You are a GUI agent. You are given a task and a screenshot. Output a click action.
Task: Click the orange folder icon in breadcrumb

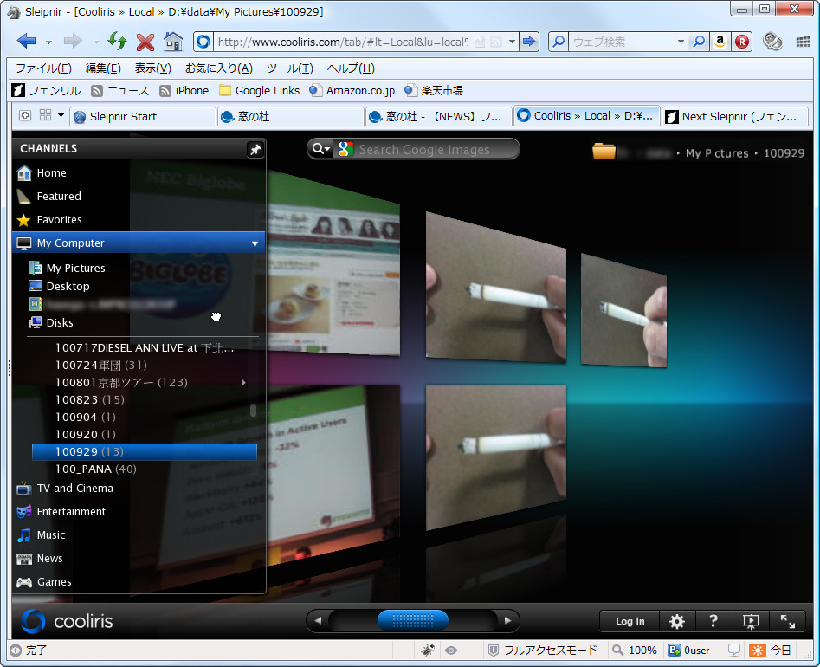click(x=604, y=152)
